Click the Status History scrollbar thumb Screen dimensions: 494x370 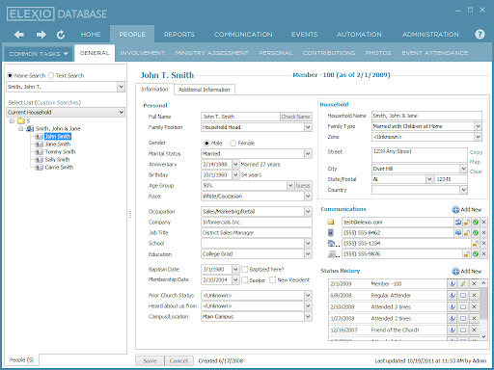483,303
